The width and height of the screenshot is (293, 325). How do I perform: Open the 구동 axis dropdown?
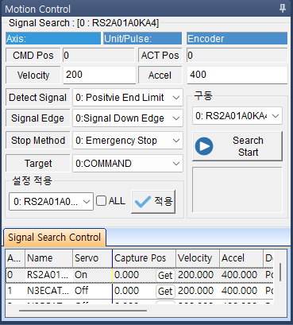pyautogui.click(x=237, y=116)
